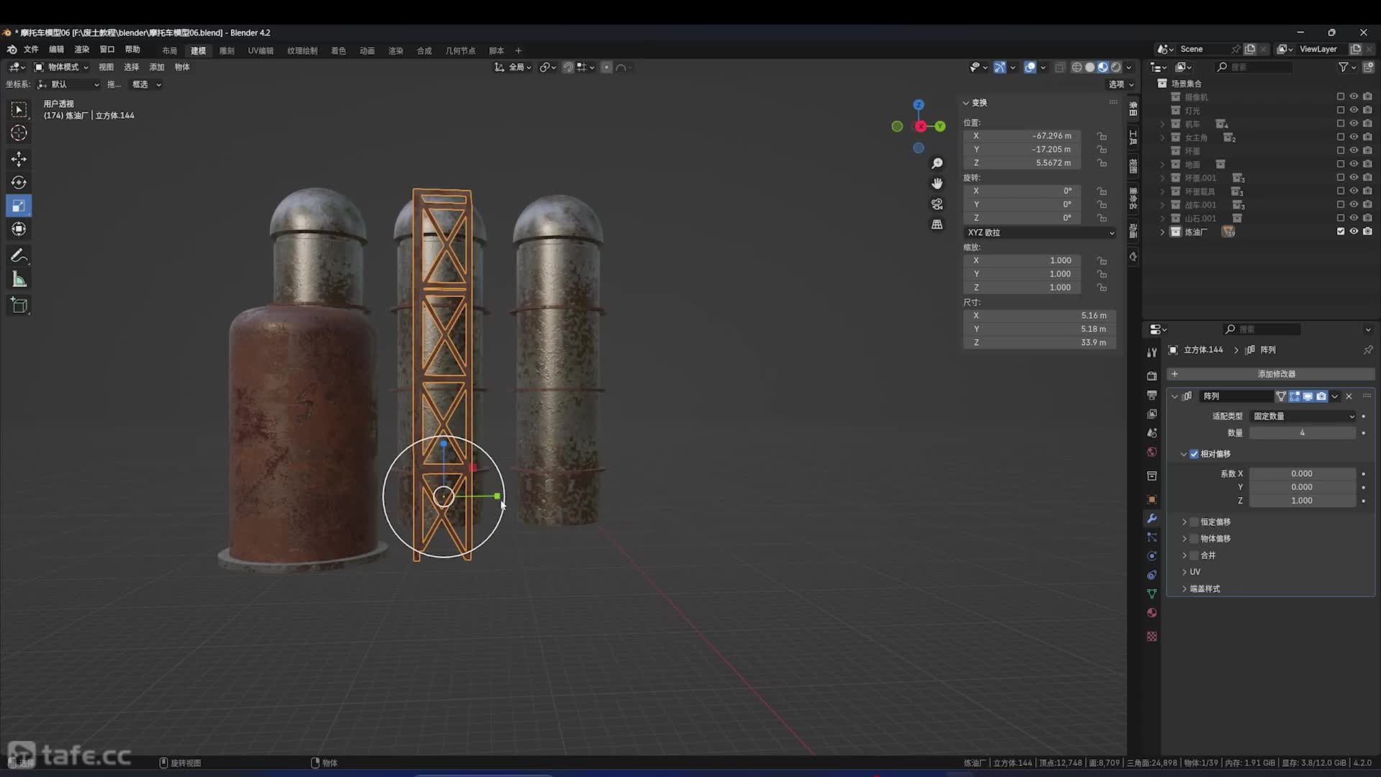Open the View Layer properties tab icon
Screen dimensions: 1381x777
pos(1152,414)
